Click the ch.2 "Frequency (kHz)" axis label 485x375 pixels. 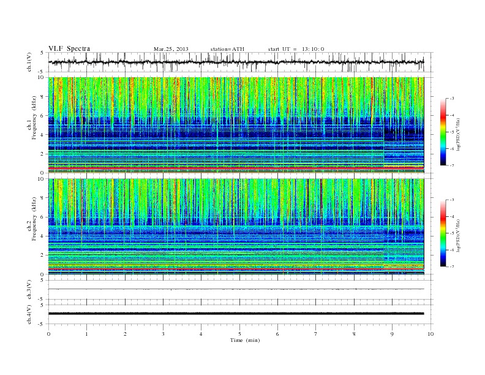tap(34, 218)
